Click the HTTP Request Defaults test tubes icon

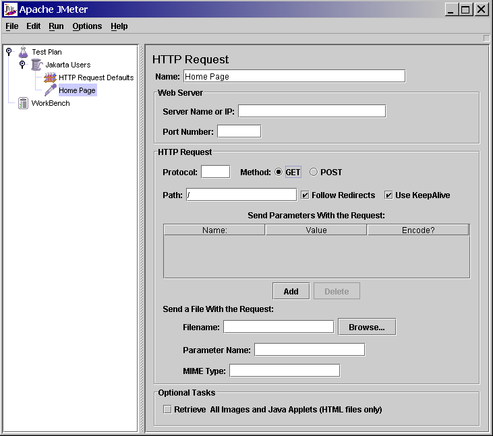tap(50, 77)
